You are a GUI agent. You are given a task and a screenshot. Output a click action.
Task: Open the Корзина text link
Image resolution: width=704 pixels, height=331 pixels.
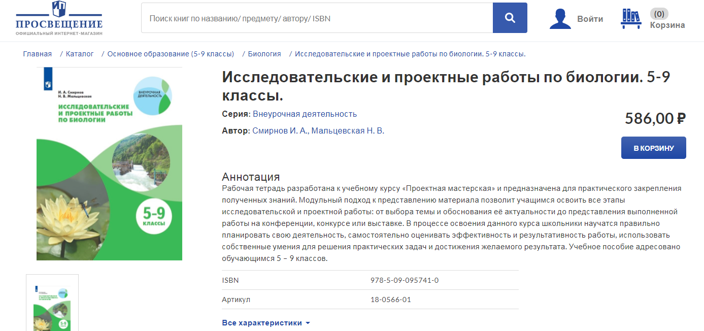point(667,25)
